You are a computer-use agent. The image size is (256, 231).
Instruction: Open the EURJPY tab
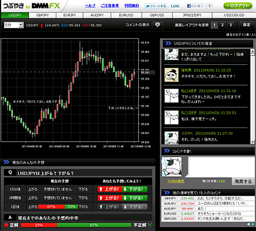(69, 15)
